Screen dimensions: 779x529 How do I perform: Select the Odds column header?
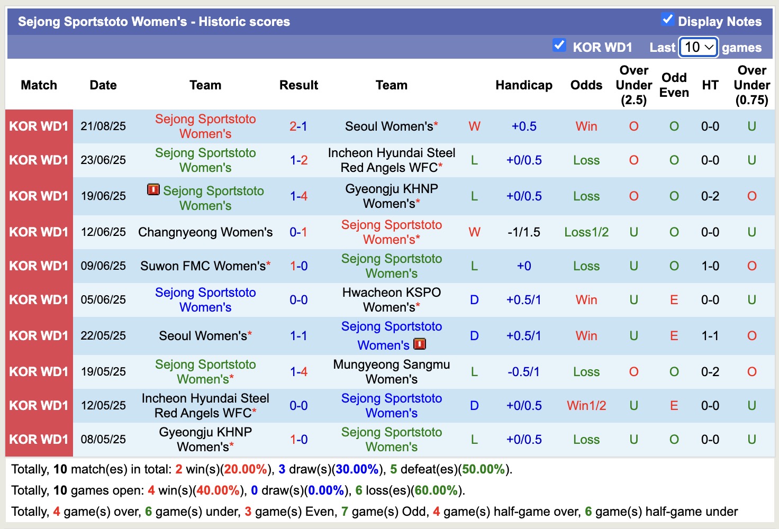point(586,85)
